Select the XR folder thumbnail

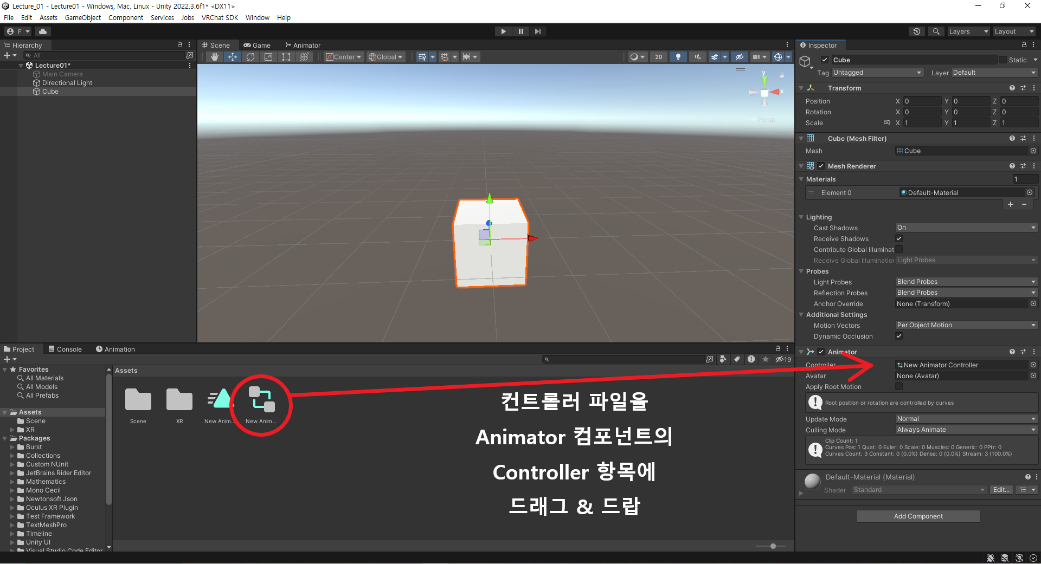[179, 405]
